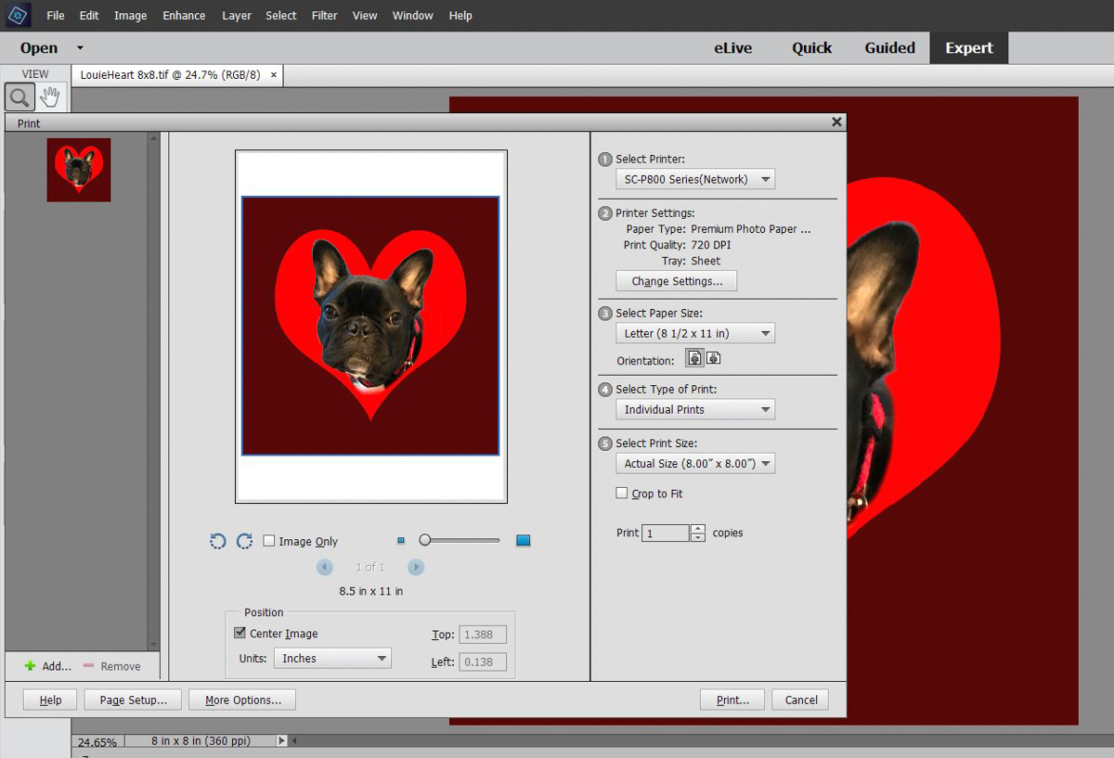Click the Photoshop Elements app logo
This screenshot has height=758, width=1114.
pyautogui.click(x=18, y=15)
